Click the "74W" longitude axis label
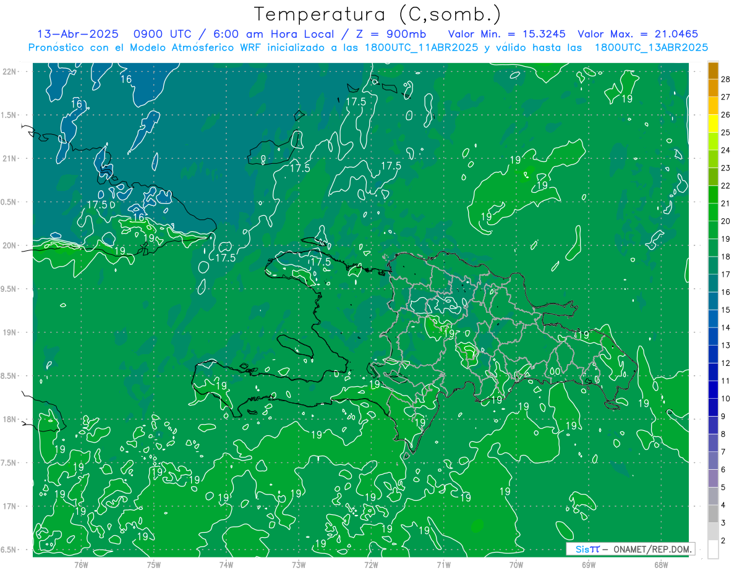Image resolution: width=742 pixels, height=573 pixels. click(x=226, y=565)
